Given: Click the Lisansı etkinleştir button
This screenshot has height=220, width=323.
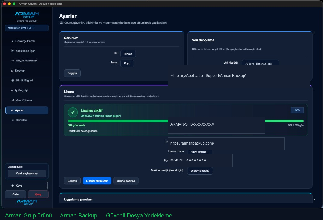Looking at the screenshot, I should click(x=97, y=181).
